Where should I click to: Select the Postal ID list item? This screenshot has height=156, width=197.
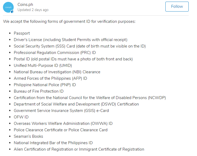73,59
